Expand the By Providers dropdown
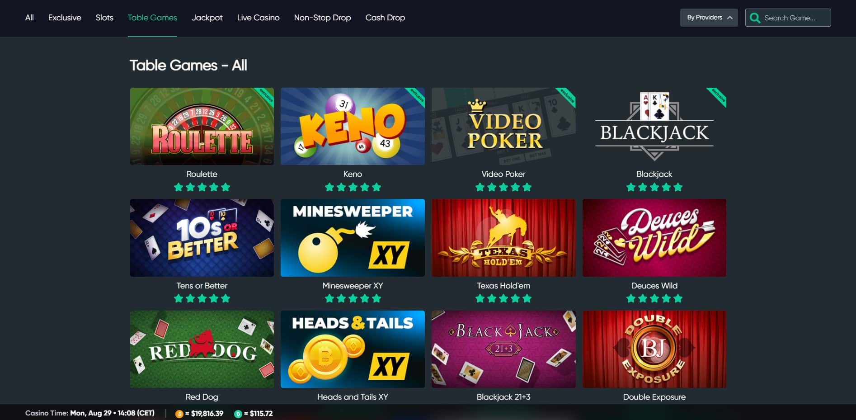Screen dimensions: 856x420 click(x=709, y=18)
